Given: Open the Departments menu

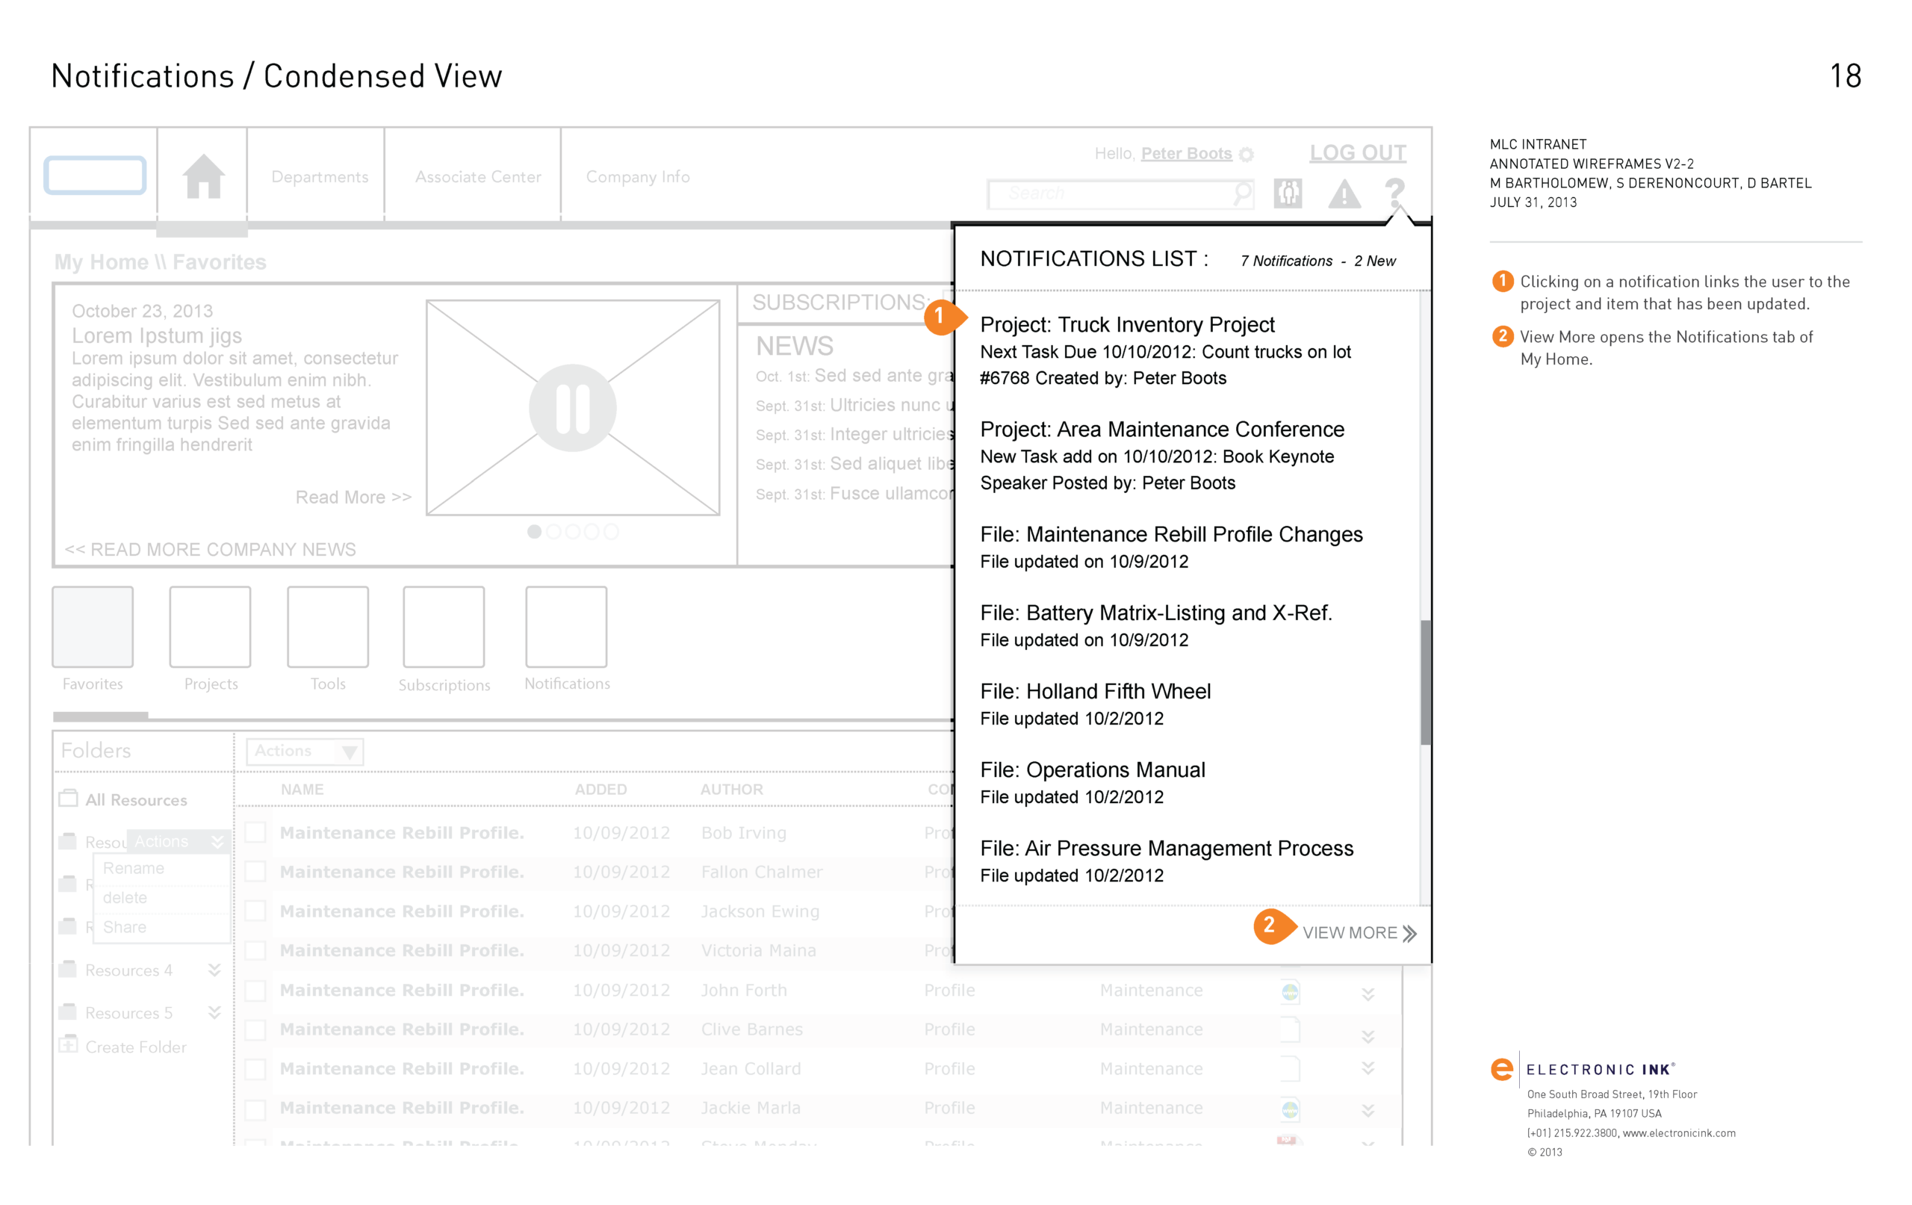Looking at the screenshot, I should pyautogui.click(x=319, y=177).
